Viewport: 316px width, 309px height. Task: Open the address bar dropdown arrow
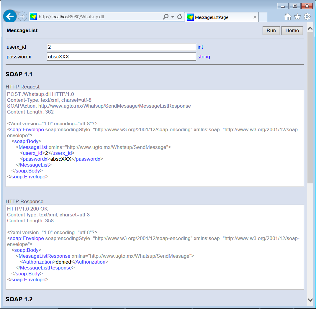pos(173,17)
